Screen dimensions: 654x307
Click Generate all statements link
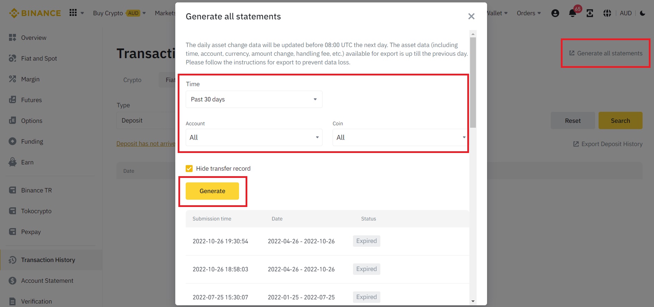[610, 53]
